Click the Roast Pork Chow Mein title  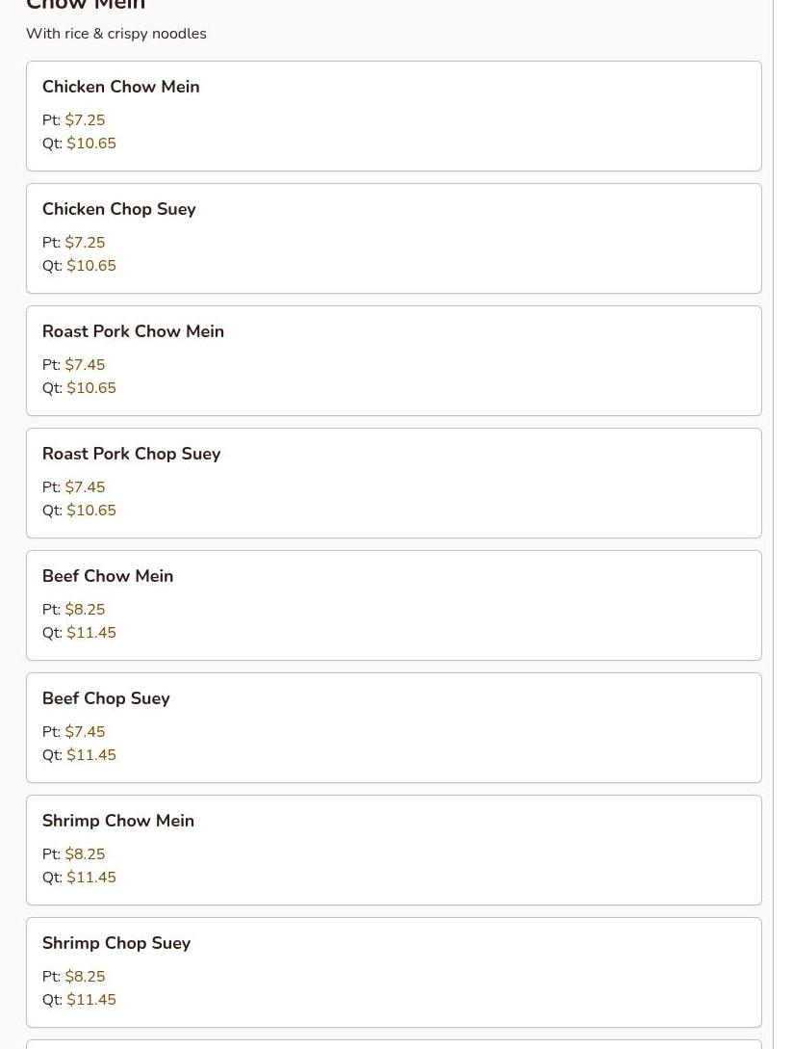[133, 331]
